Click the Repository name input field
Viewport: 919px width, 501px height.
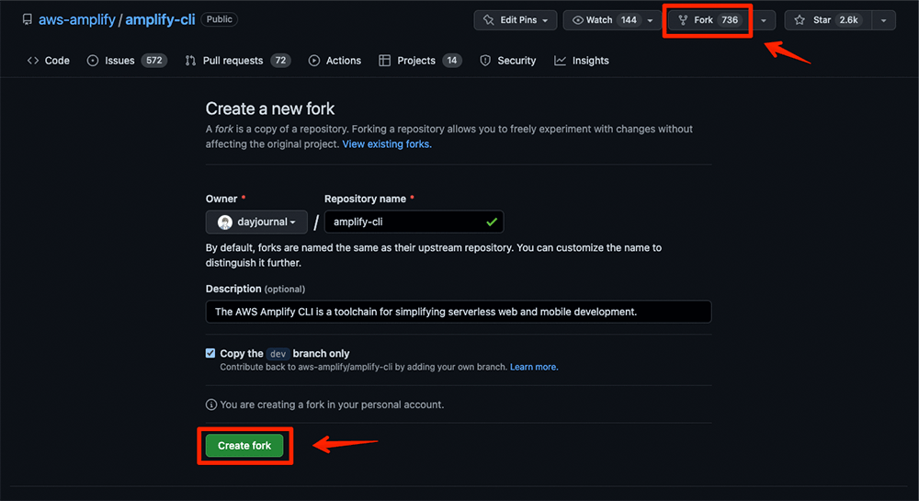[414, 222]
